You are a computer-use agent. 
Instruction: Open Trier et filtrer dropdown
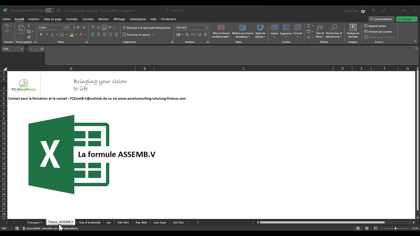coord(320,31)
